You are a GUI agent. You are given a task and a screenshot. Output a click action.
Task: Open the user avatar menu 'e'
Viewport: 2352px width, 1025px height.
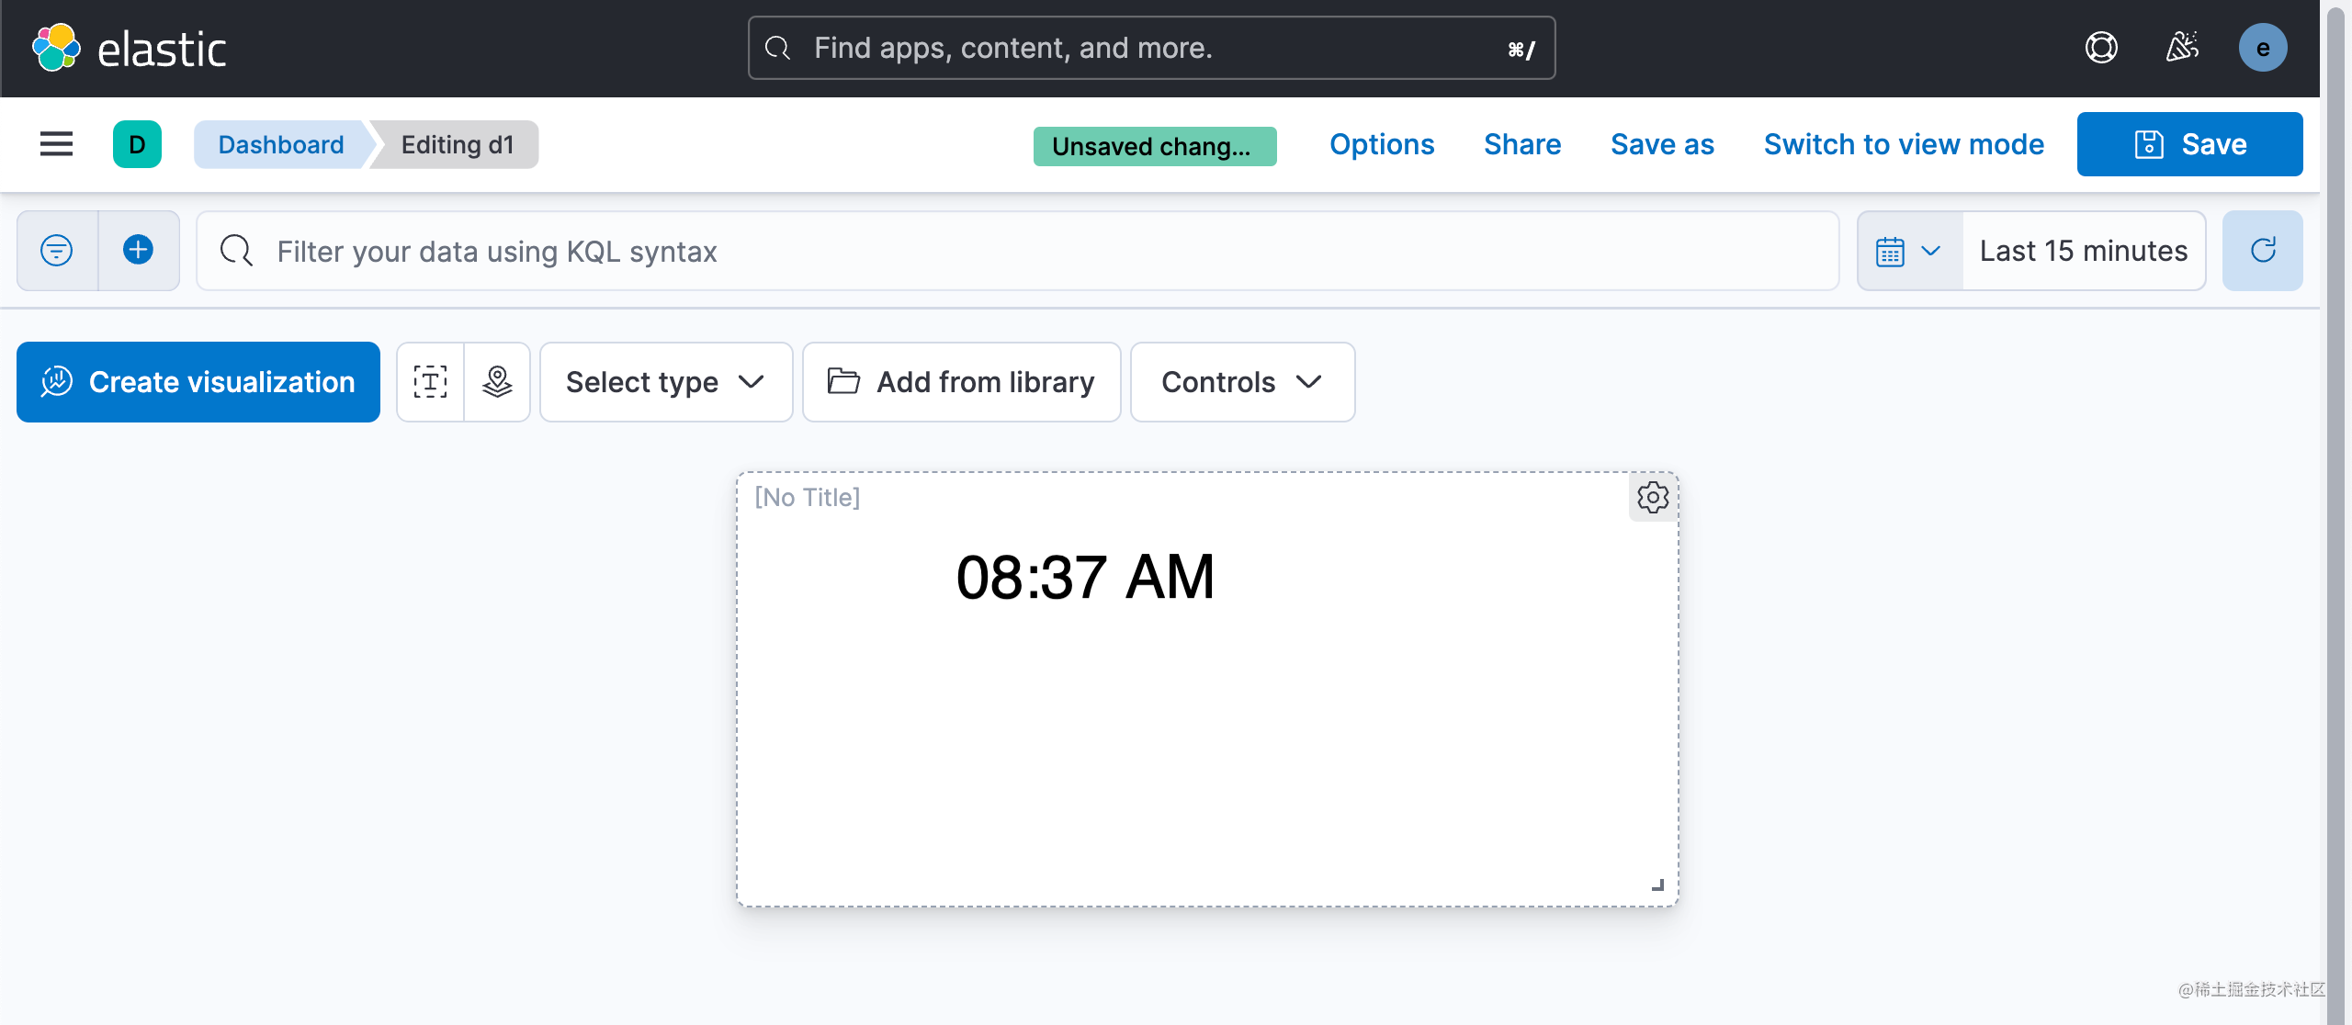pyautogui.click(x=2263, y=48)
